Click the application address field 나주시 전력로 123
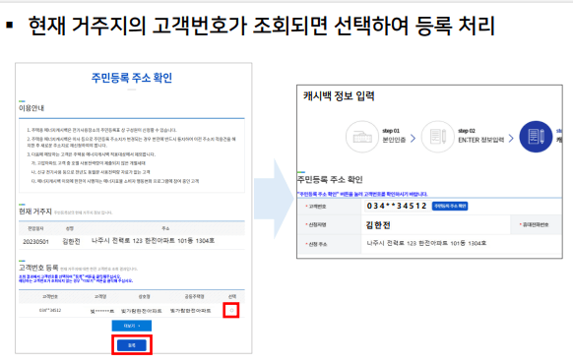 pos(426,243)
